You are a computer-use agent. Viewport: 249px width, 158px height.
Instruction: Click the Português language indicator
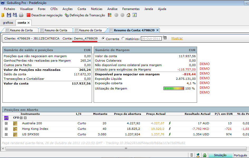point(240,155)
